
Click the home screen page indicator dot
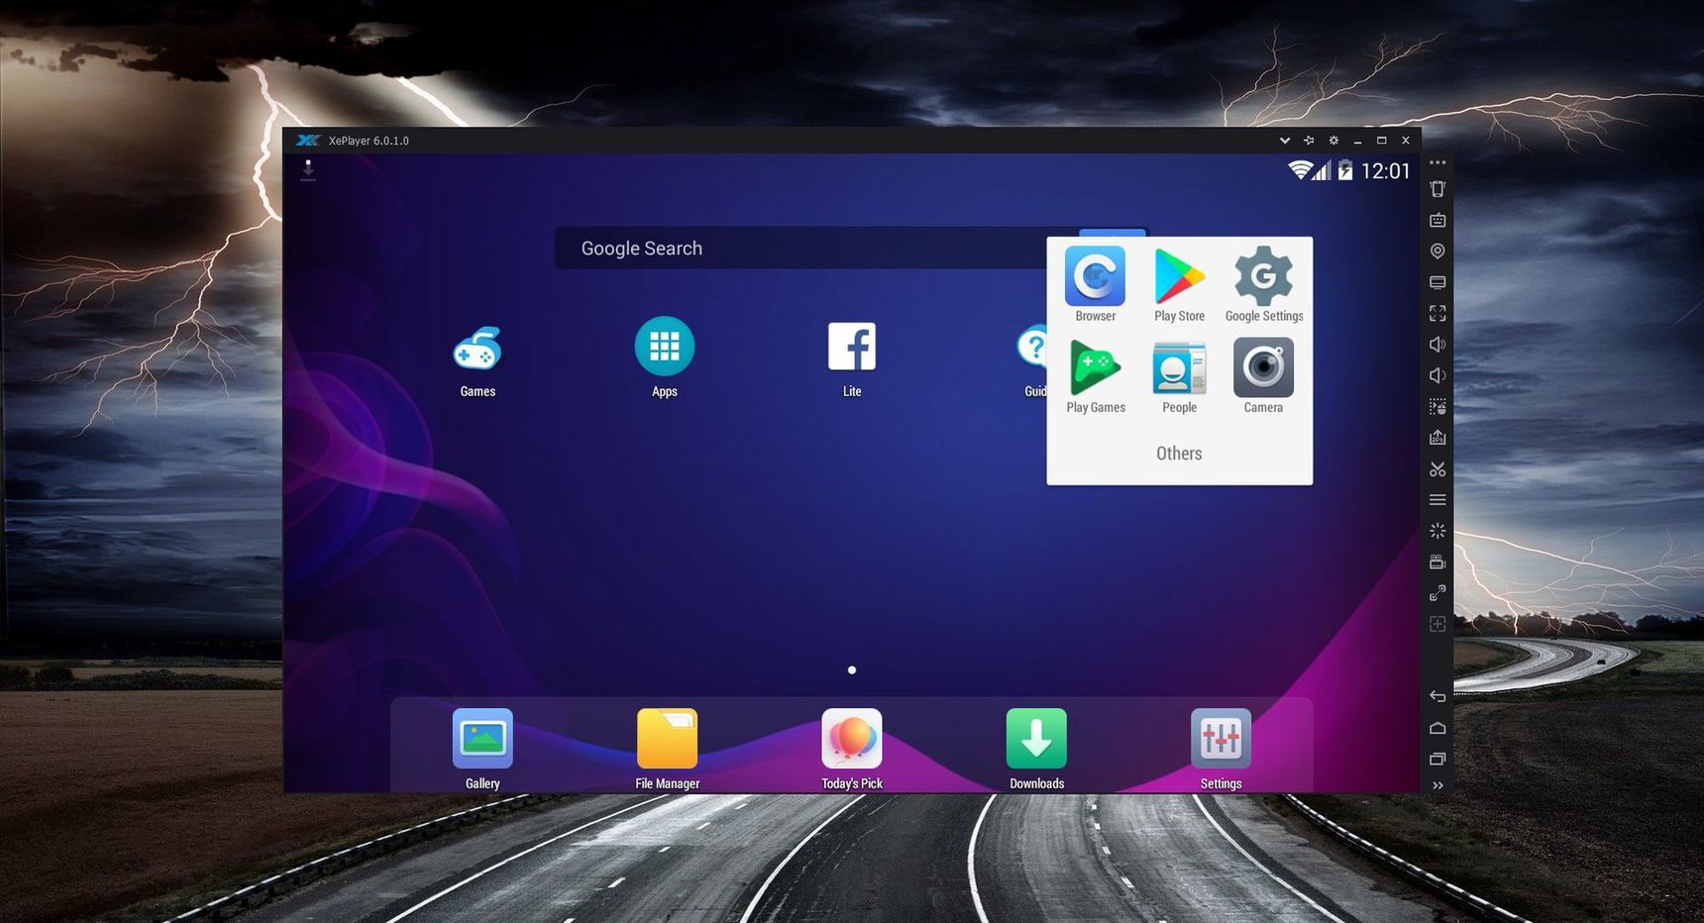852,670
